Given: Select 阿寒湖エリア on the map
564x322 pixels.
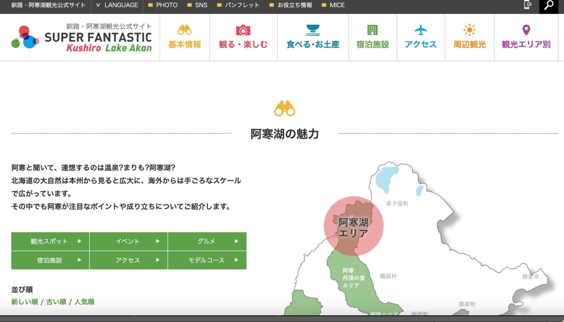Looking at the screenshot, I should (353, 227).
